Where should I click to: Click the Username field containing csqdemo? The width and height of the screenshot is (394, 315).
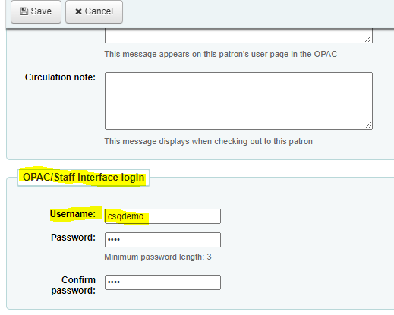click(162, 216)
